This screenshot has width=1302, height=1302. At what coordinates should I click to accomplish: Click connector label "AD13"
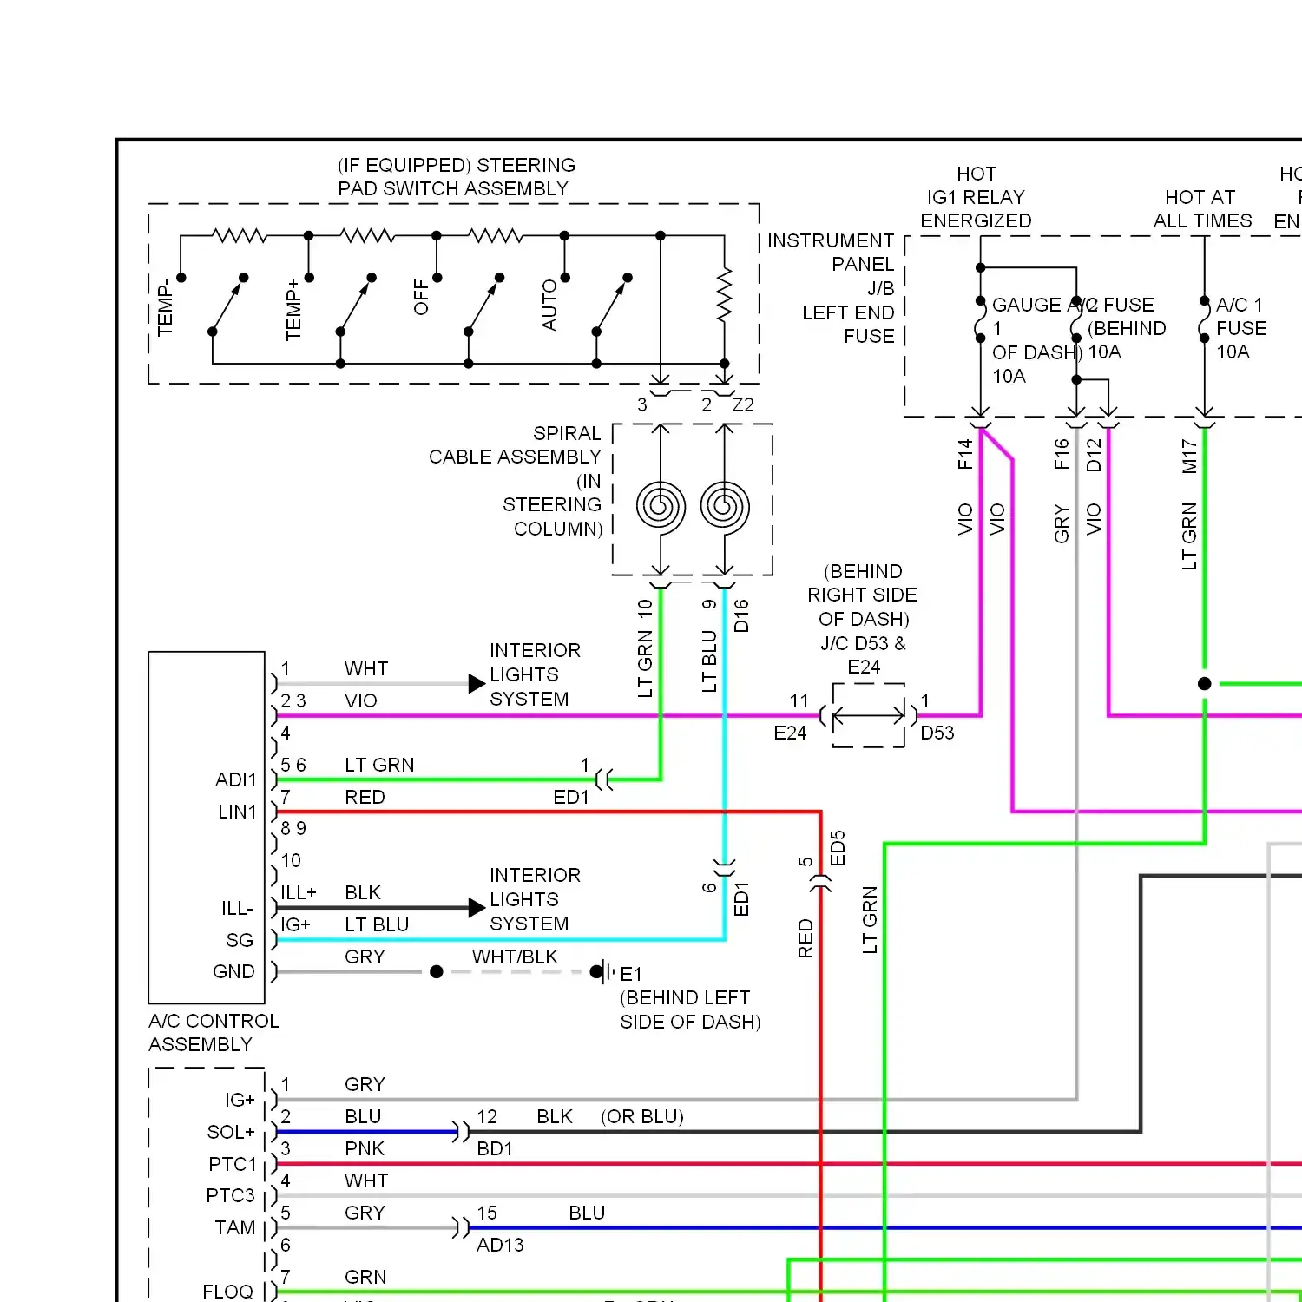(500, 1245)
